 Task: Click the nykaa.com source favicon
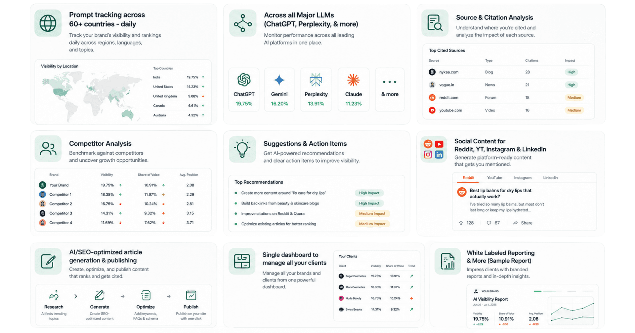coord(432,72)
